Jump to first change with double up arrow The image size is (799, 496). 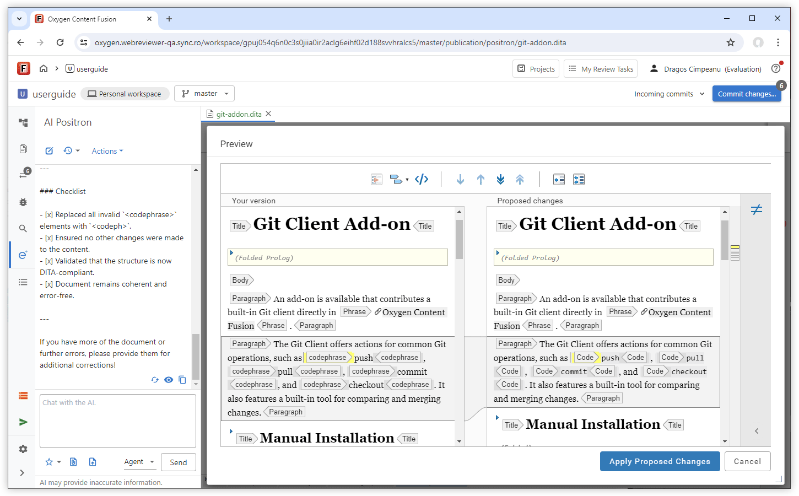520,179
